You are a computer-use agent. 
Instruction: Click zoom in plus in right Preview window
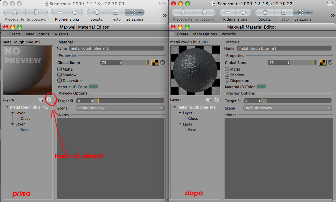click(243, 12)
